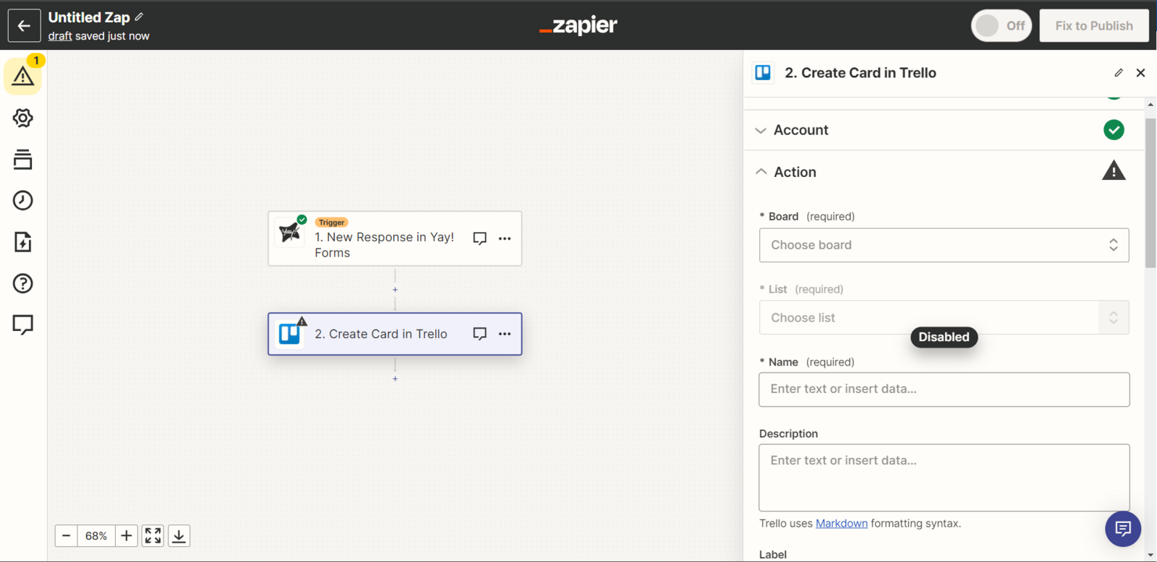Screen dimensions: 1157x562
Task: Add comment on Create Card in Trello step
Action: [479, 334]
